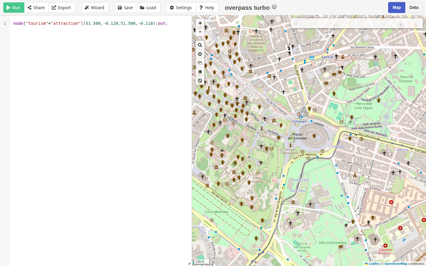The height and width of the screenshot is (266, 426).
Task: Load a saved query
Action: point(149,8)
